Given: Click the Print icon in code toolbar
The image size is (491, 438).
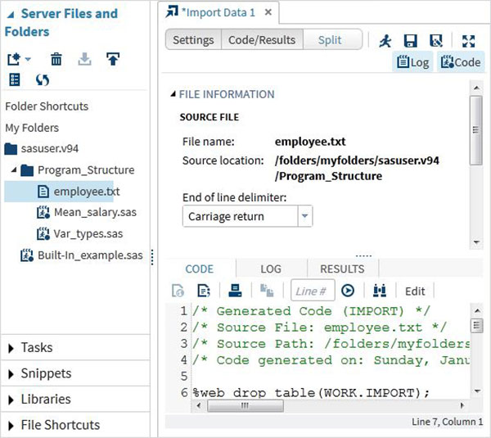Looking at the screenshot, I should pyautogui.click(x=235, y=291).
